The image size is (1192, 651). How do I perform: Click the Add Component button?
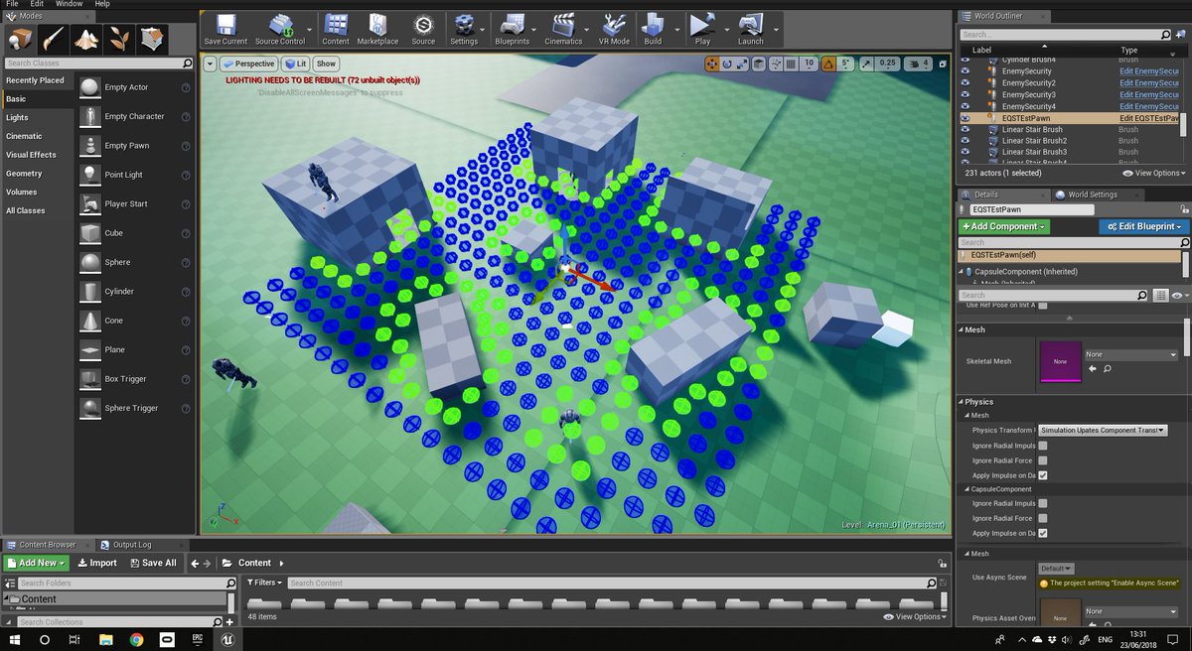pos(1003,226)
